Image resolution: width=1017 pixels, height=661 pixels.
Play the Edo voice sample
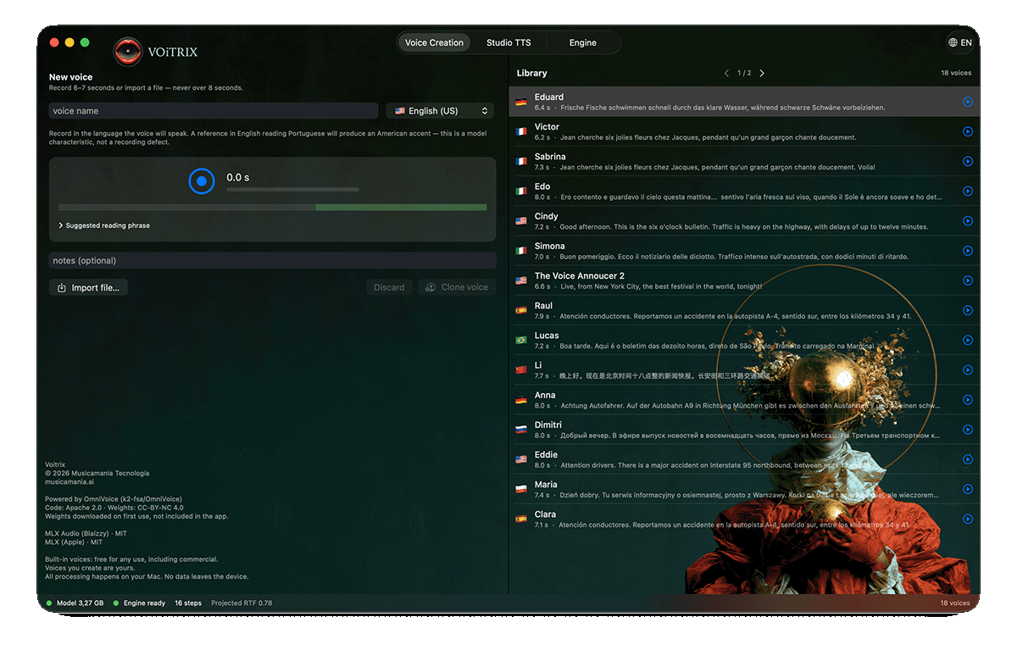(x=967, y=192)
